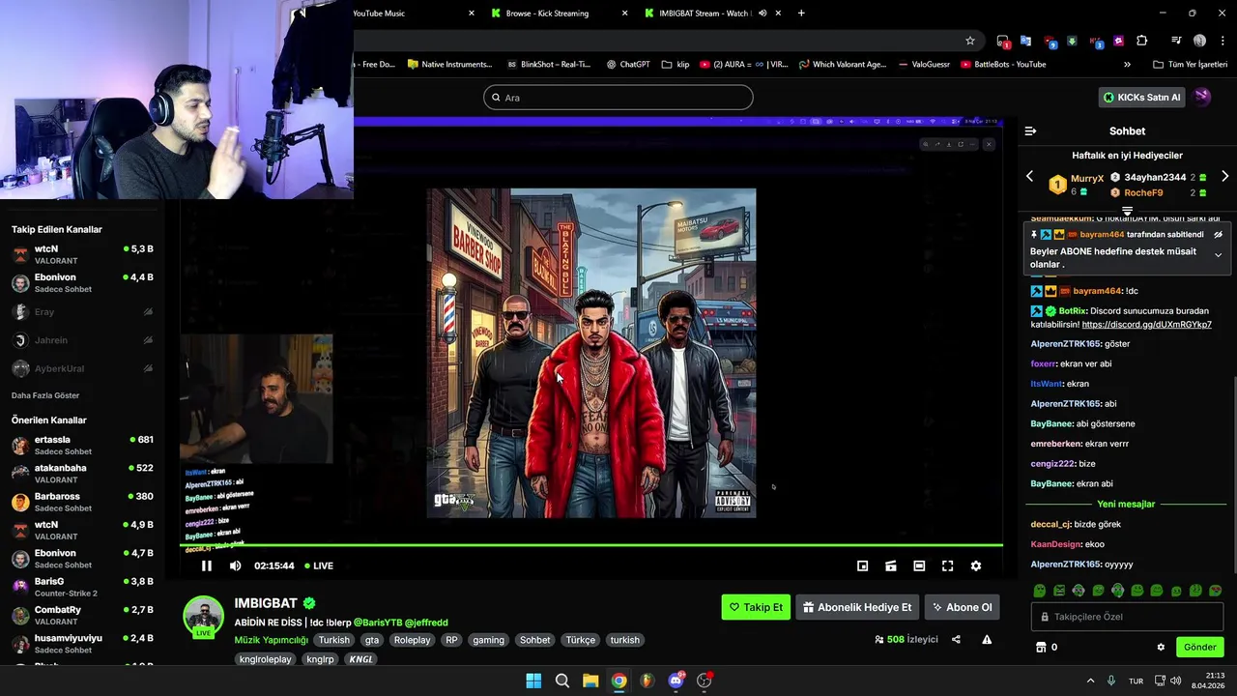This screenshot has height=696, width=1237.
Task: Click the Kick search field Ara
Action: [x=618, y=98]
